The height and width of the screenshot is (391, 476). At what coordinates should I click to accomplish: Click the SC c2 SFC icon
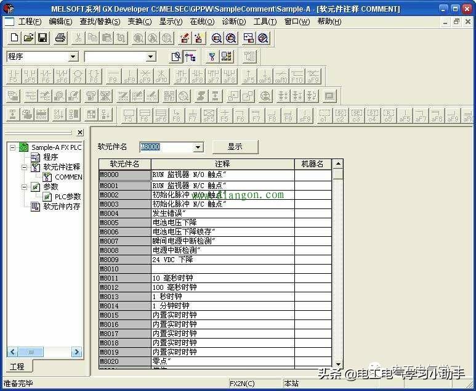[341, 115]
